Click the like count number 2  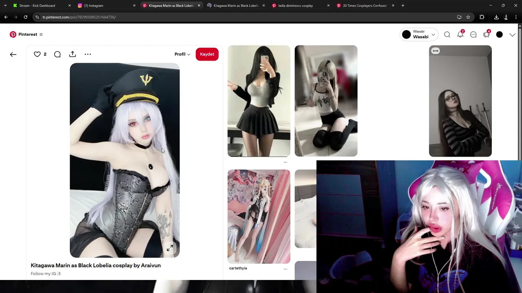pos(45,54)
